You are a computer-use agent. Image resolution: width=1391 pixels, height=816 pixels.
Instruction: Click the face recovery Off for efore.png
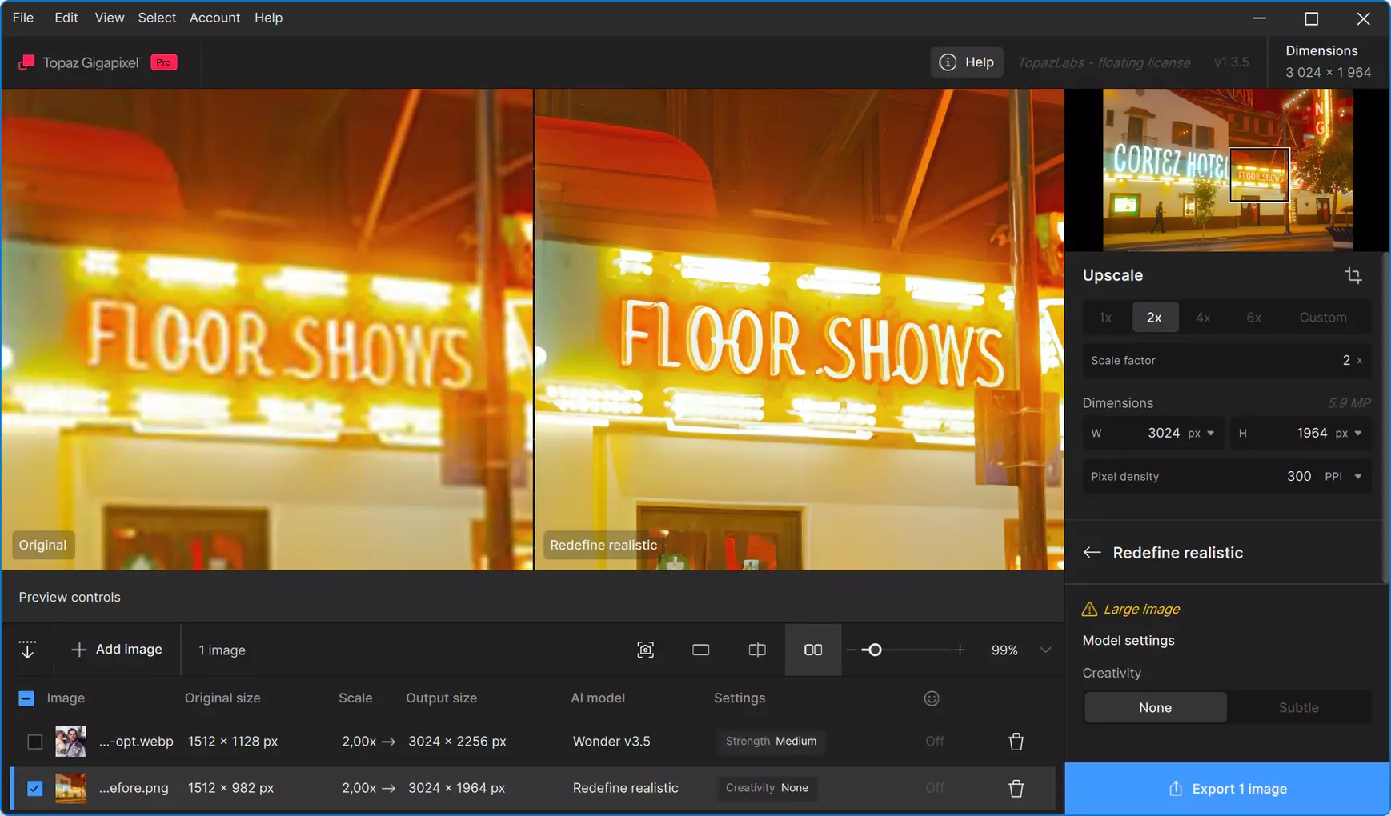934,788
